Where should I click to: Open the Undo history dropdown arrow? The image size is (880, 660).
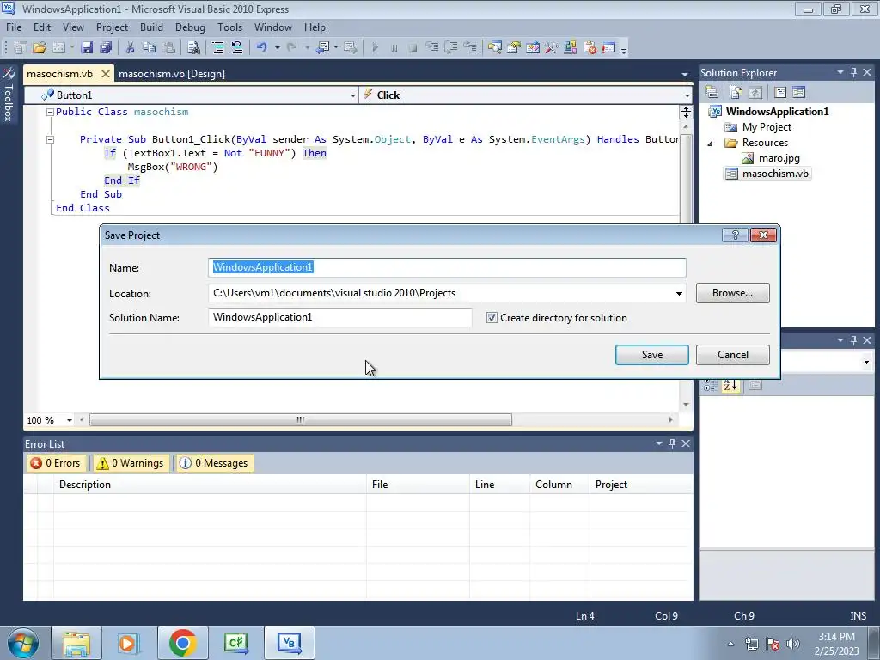[278, 48]
